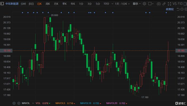Choose the 10分 interval
The height and width of the screenshot is (106, 187).
click(x=106, y=4)
